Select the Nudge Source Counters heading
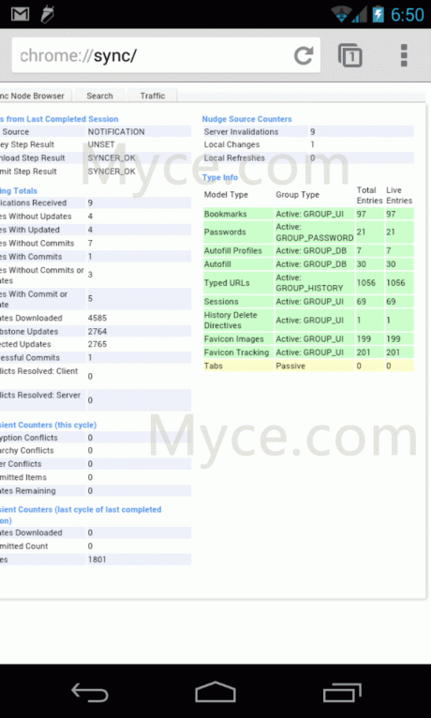Screen dimensions: 431x718 tap(246, 119)
